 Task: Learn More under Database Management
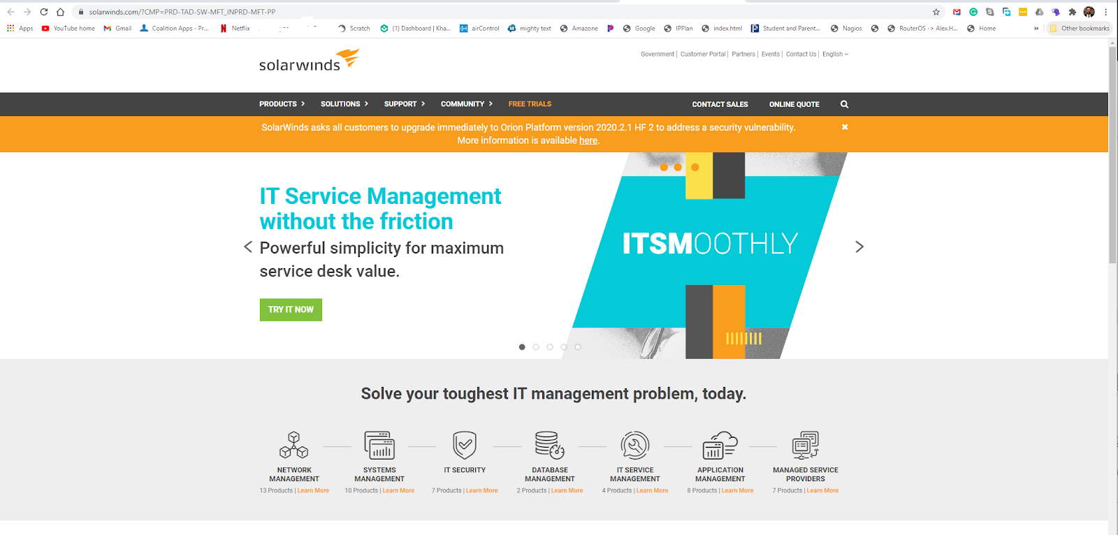(567, 491)
